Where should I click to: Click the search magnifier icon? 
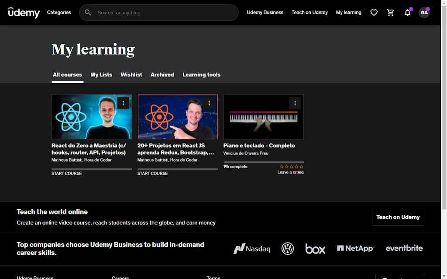[x=88, y=13]
